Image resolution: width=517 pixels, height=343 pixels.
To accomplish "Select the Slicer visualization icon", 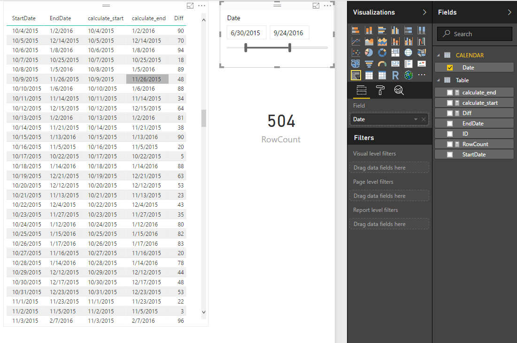I will click(356, 75).
